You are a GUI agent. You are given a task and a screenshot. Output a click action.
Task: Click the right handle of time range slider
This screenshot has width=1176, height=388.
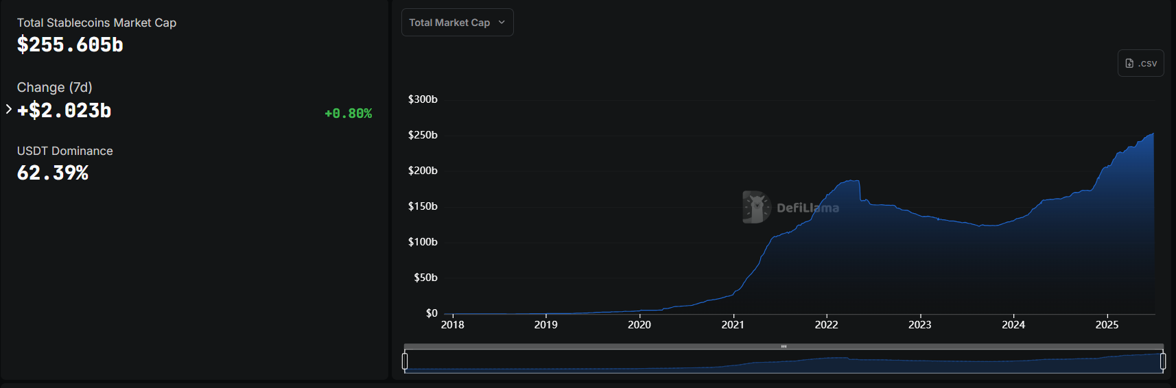click(x=1162, y=361)
